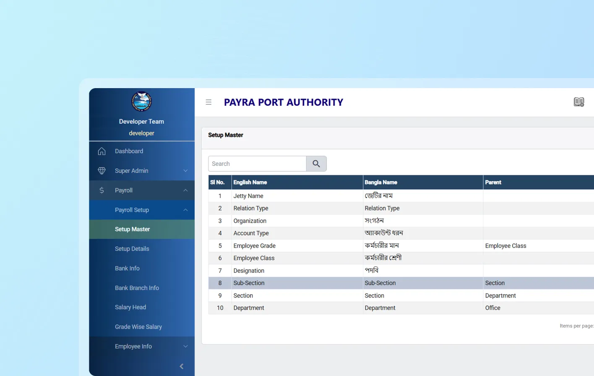Click the Payra Port Authority logo

coord(141,102)
